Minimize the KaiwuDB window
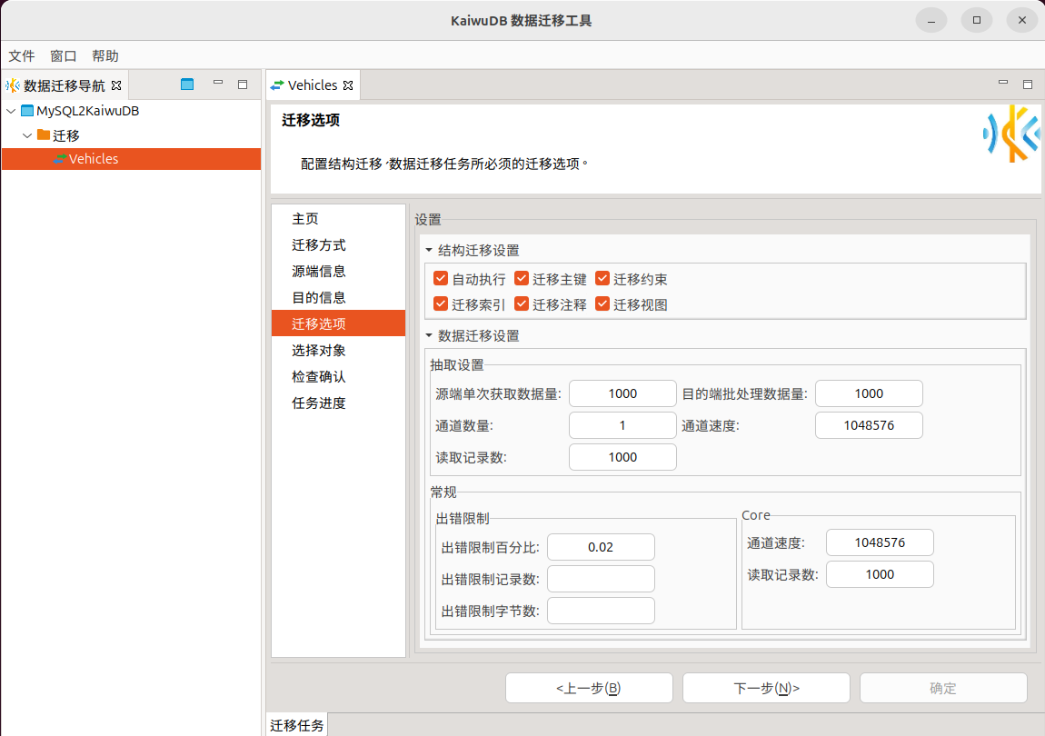Image resolution: width=1045 pixels, height=736 pixels. [931, 20]
